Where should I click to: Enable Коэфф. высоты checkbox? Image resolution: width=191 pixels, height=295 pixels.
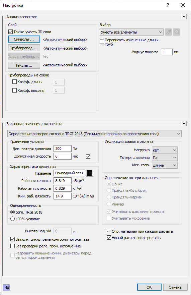coord(14,91)
